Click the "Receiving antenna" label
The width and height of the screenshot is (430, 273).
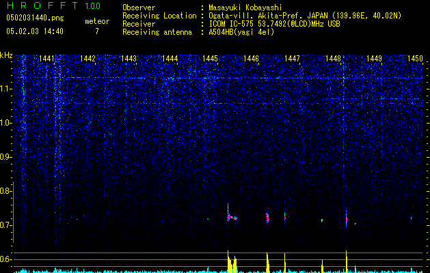(x=157, y=32)
